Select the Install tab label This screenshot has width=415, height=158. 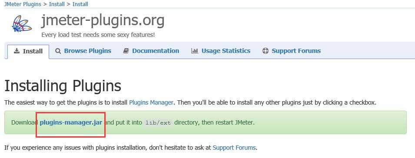[33, 51]
